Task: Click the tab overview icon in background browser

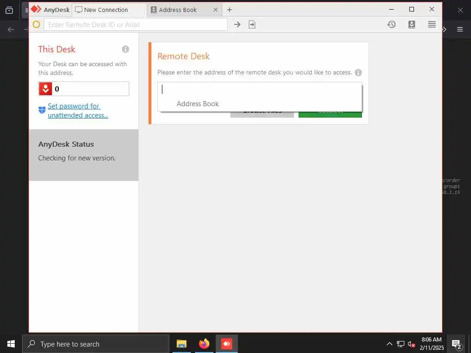Action: point(9,10)
